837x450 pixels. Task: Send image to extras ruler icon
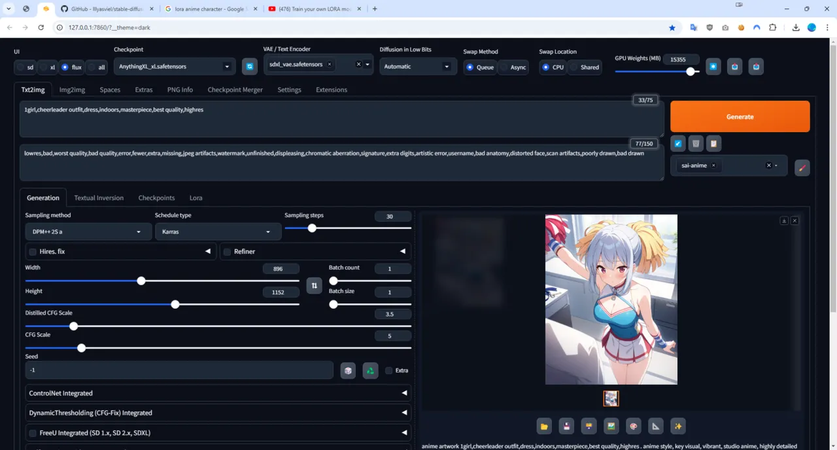pos(656,426)
